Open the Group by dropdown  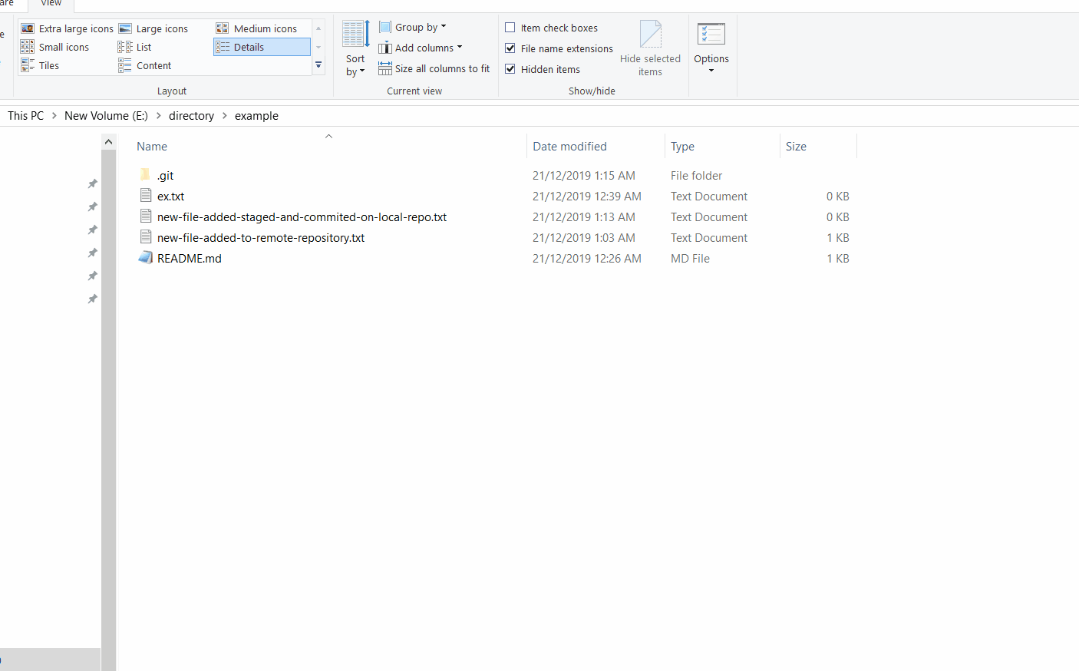point(413,27)
